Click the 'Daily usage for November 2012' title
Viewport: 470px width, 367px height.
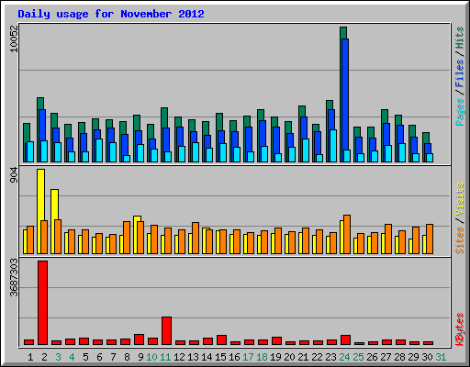[111, 14]
